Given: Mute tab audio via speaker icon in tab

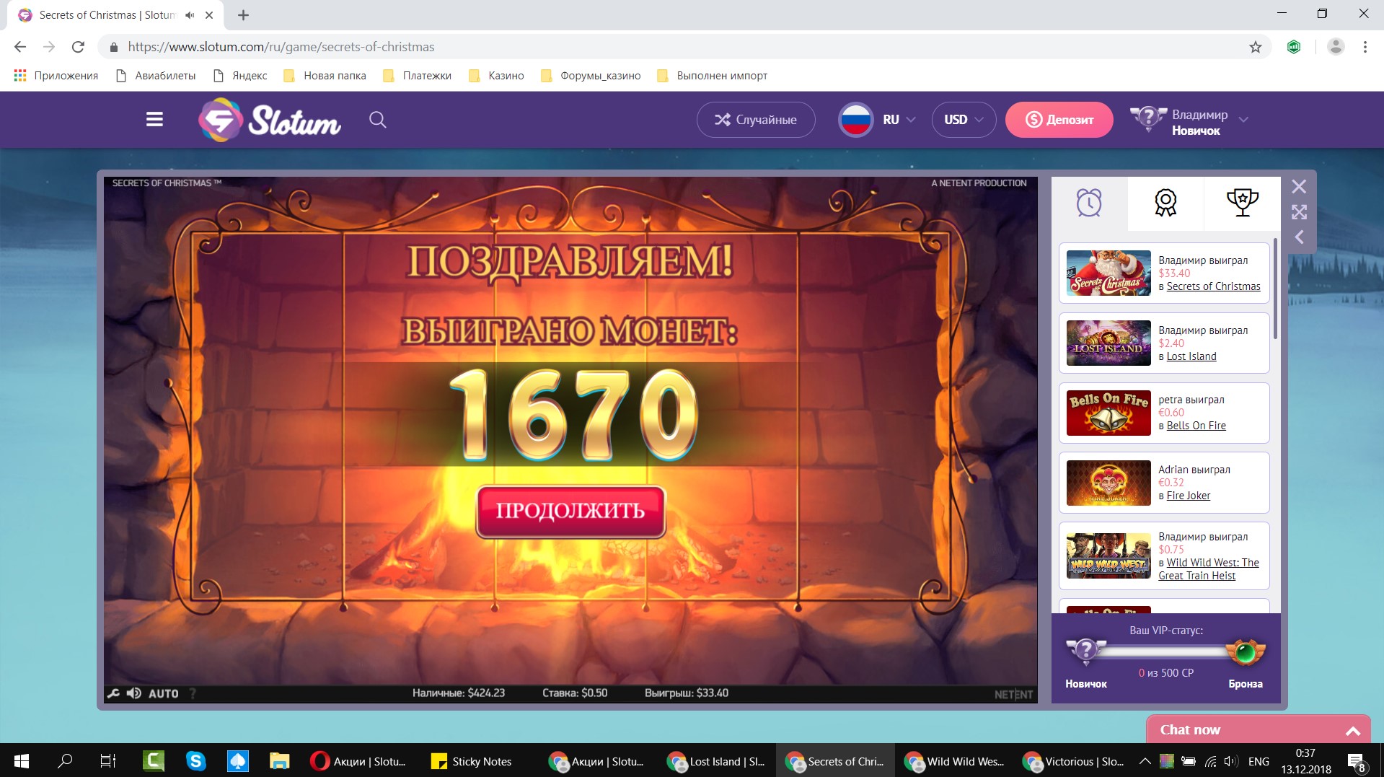Looking at the screenshot, I should coord(190,15).
